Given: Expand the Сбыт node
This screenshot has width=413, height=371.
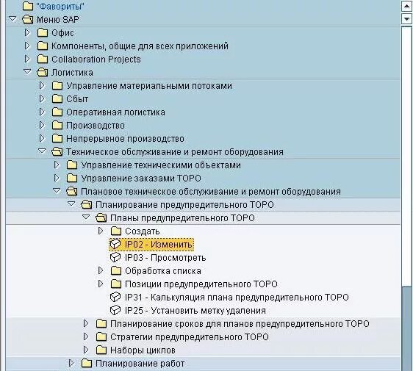Looking at the screenshot, I should tap(42, 98).
